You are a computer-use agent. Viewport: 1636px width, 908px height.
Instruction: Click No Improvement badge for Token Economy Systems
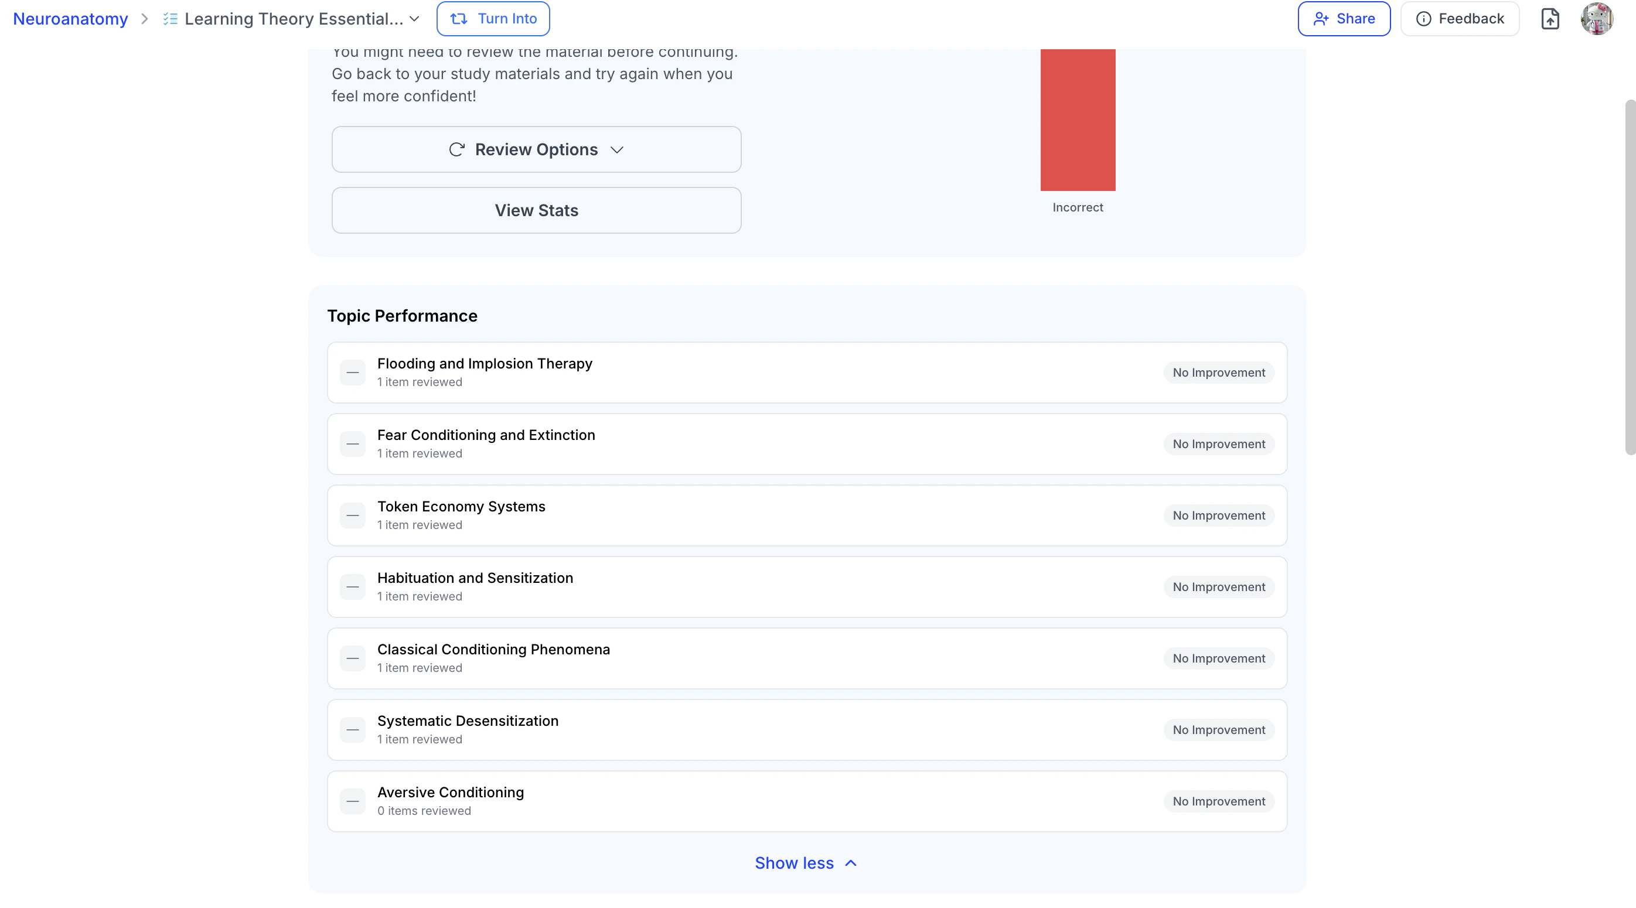(x=1219, y=516)
